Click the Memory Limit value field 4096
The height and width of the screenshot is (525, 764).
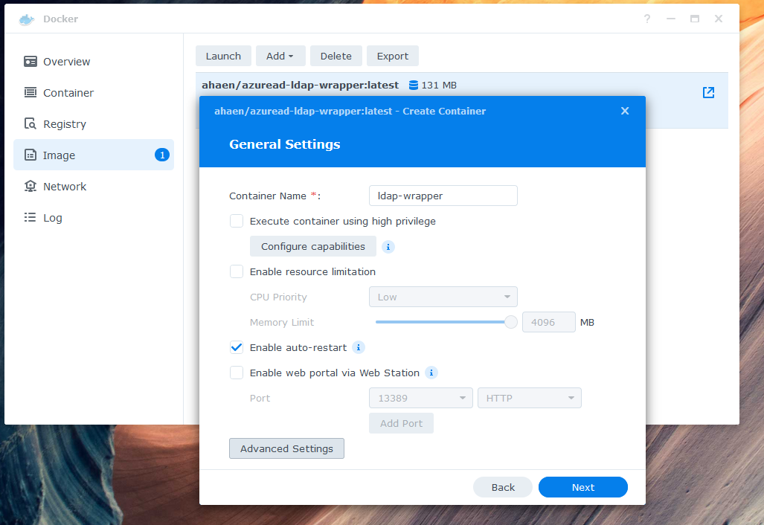(x=549, y=323)
